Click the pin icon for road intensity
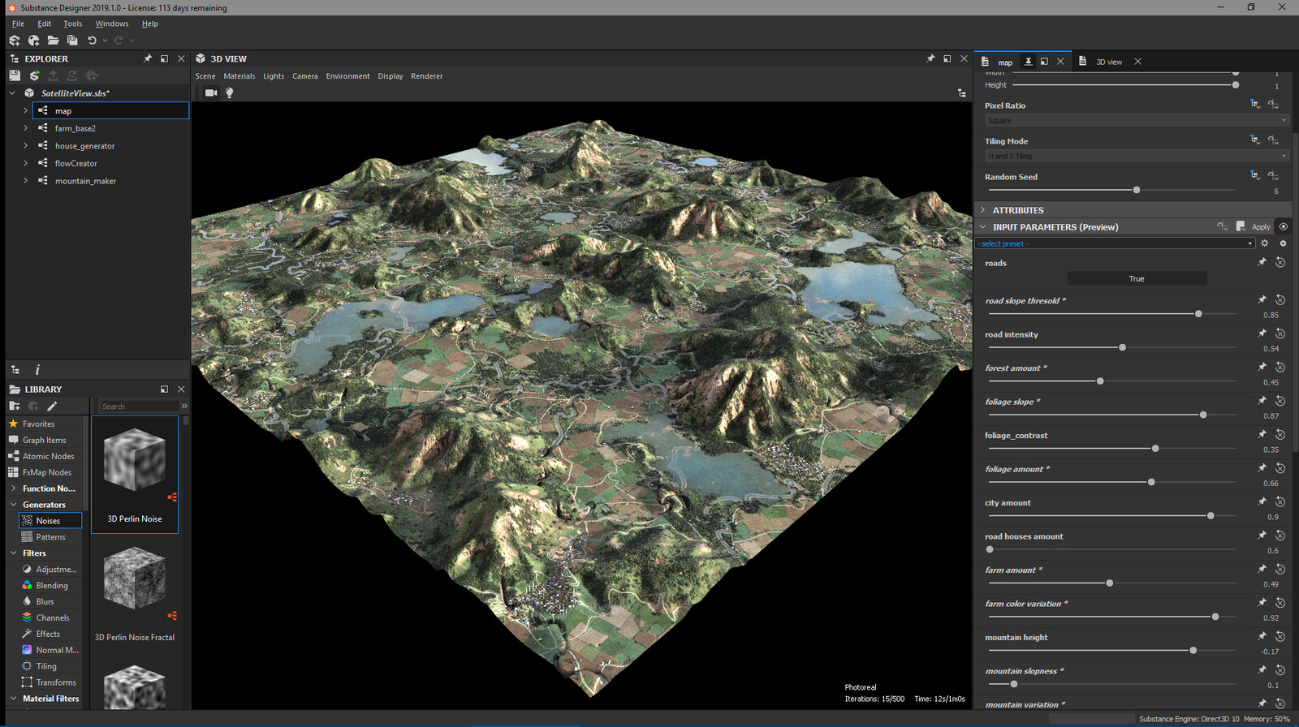This screenshot has width=1299, height=727. [1262, 333]
